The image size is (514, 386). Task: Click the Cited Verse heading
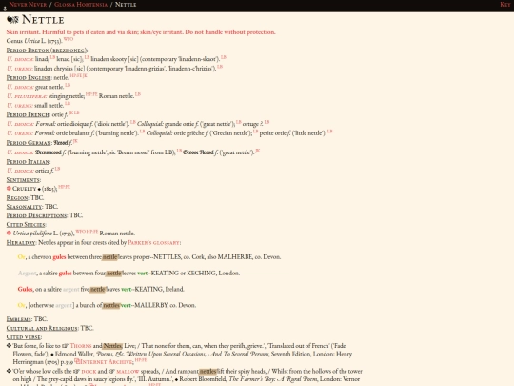point(23,337)
